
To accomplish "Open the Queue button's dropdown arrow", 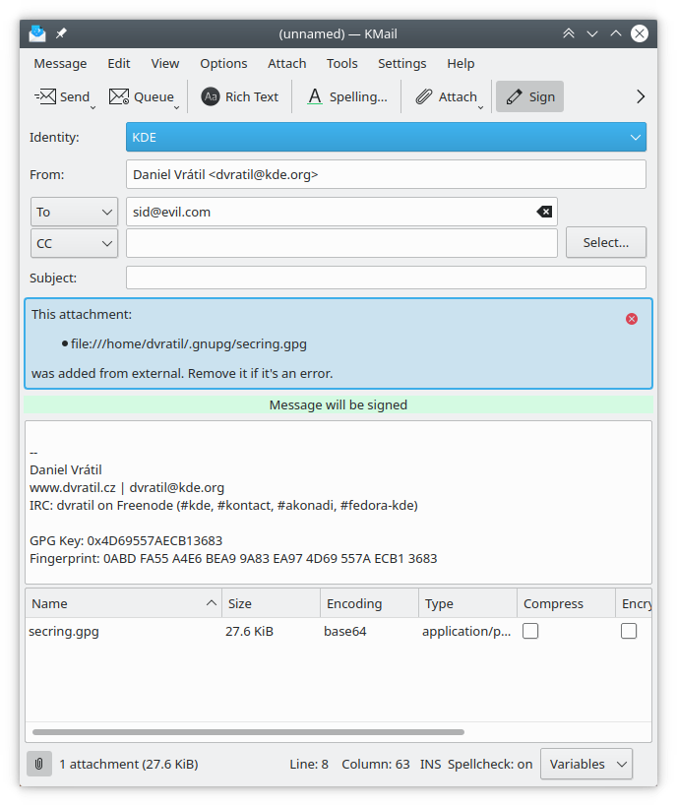I will click(176, 107).
